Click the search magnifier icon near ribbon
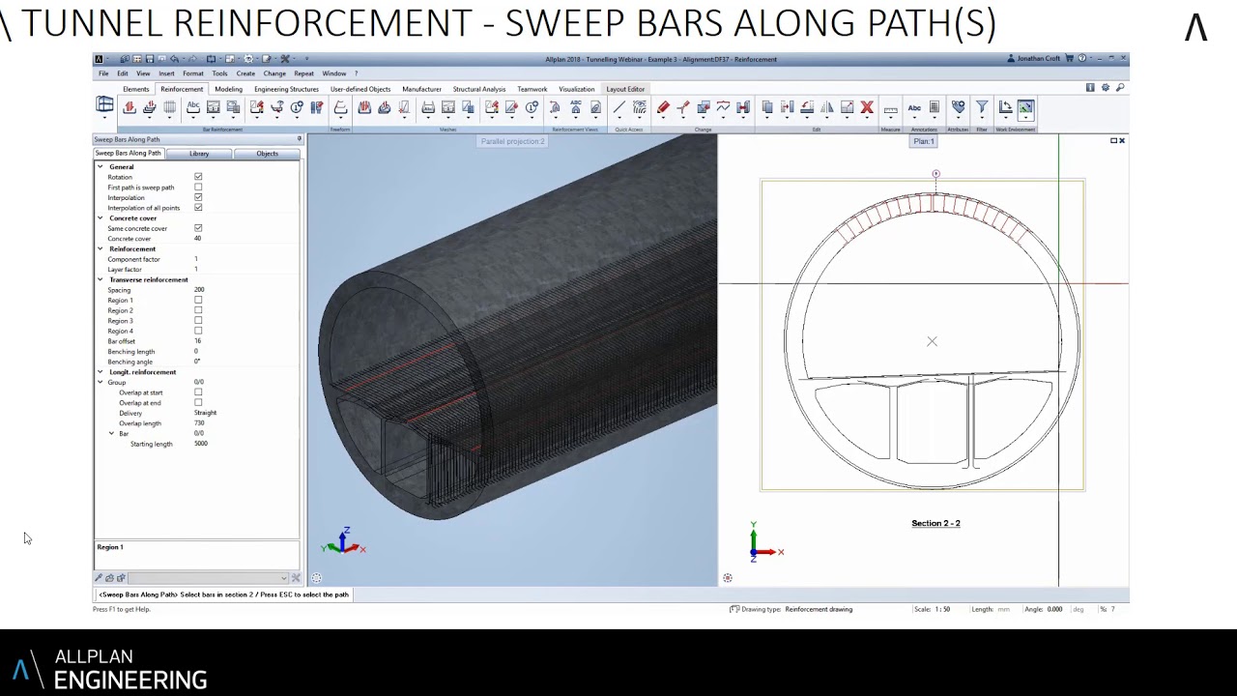1237x696 pixels. point(1120,88)
